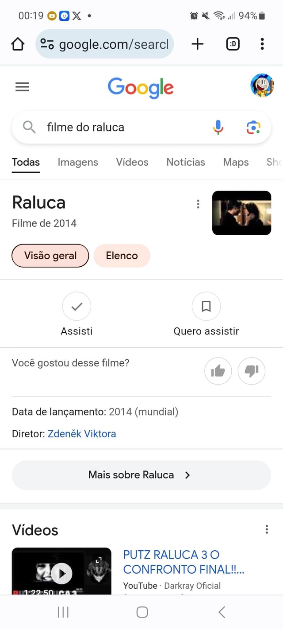Open the Raluca result options menu

pos(198,204)
